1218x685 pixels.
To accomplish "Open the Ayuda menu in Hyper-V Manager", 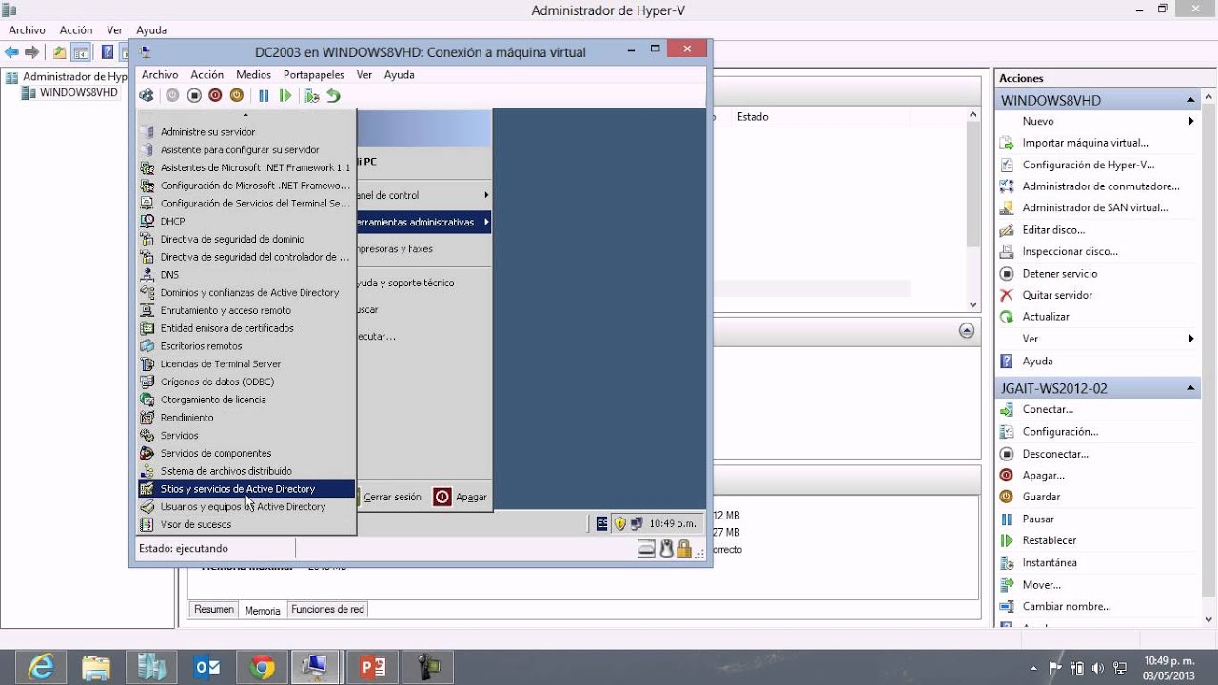I will tap(151, 30).
